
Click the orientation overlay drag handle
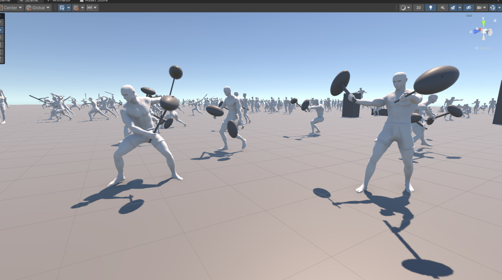tap(469, 15)
